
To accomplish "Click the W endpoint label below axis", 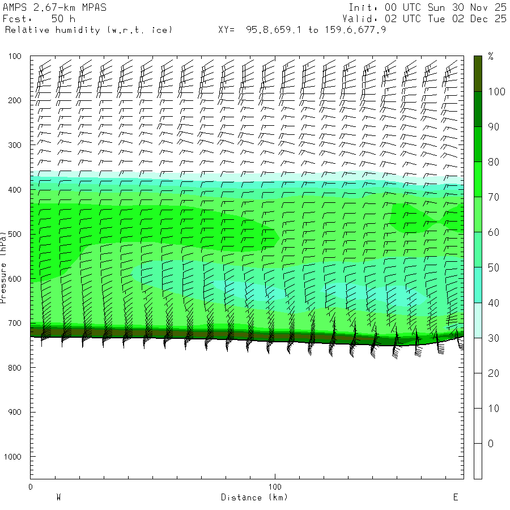I will pos(59,498).
